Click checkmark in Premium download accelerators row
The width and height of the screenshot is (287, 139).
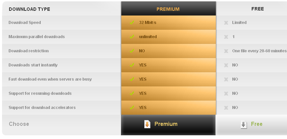click(132, 108)
